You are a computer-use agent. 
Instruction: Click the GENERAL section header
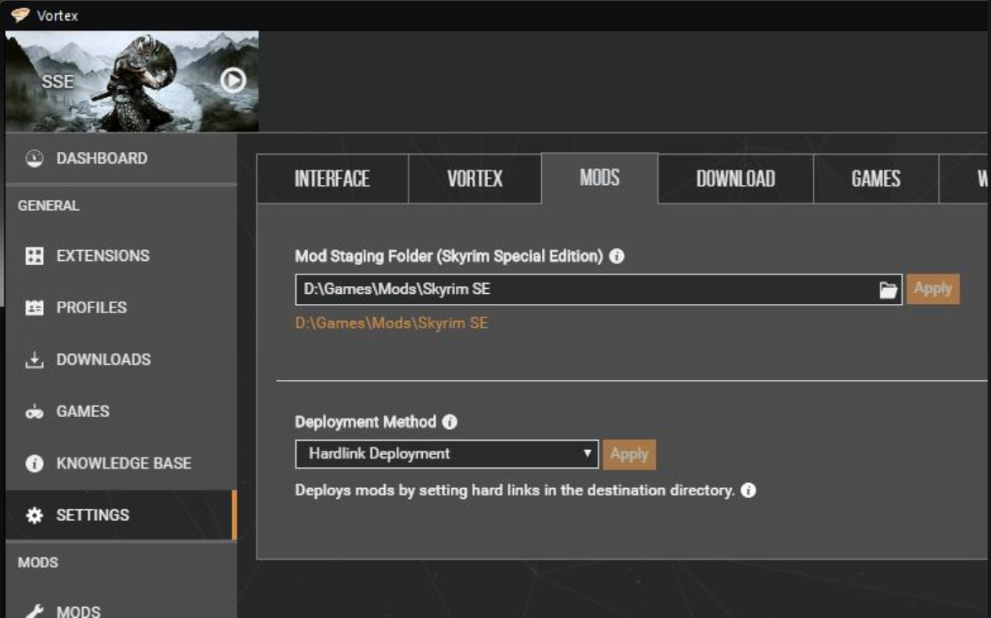(x=49, y=205)
